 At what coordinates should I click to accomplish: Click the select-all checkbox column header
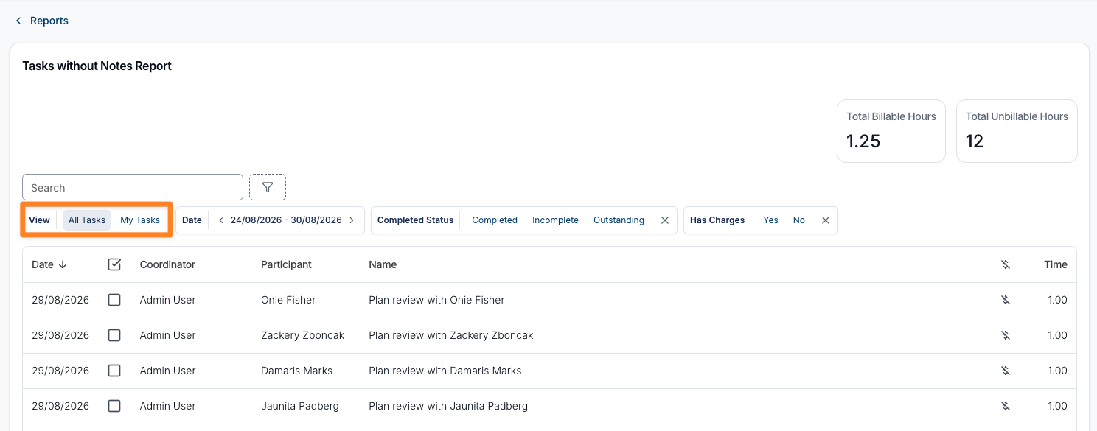point(114,264)
